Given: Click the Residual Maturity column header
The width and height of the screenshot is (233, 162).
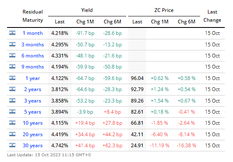Looking at the screenshot, I should coord(33,16).
